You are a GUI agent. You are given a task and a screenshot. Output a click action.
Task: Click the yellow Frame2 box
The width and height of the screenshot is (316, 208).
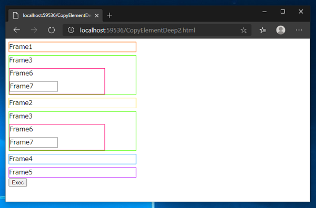click(x=73, y=103)
